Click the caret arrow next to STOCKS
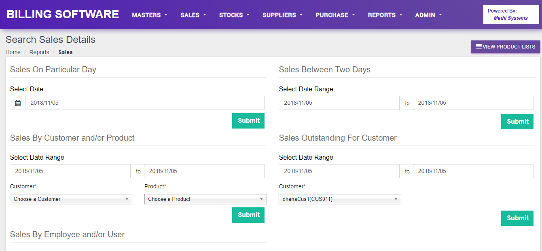 tap(248, 15)
